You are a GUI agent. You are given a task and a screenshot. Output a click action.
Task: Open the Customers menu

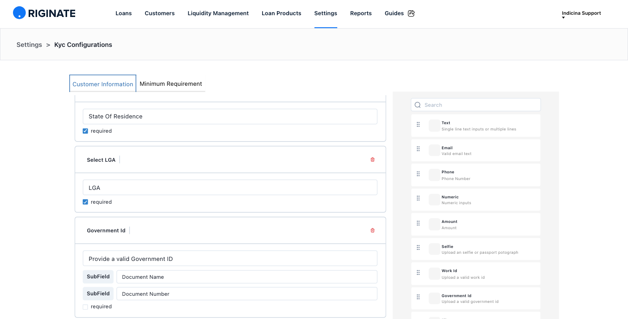point(160,13)
